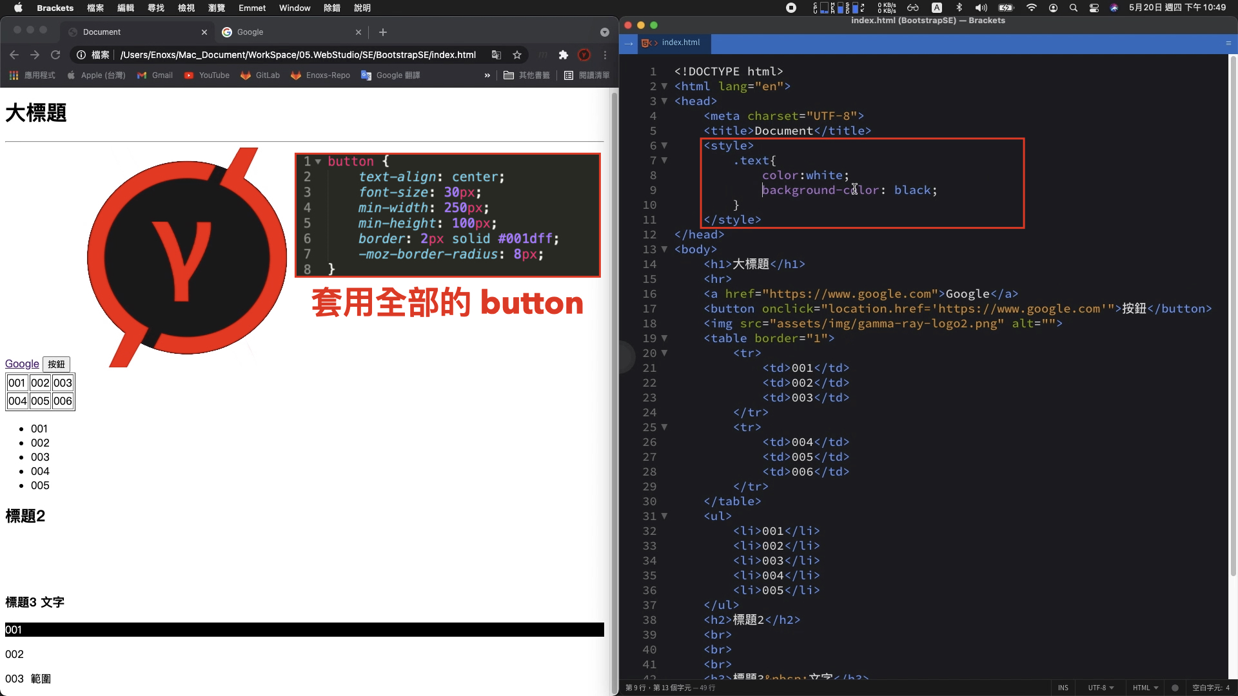This screenshot has height=696, width=1238.
Task: Open the HTML language mode dropdown
Action: [x=1145, y=688]
